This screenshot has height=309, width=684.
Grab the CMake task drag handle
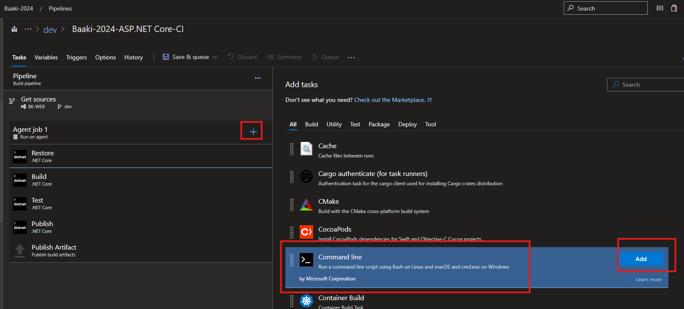click(292, 205)
